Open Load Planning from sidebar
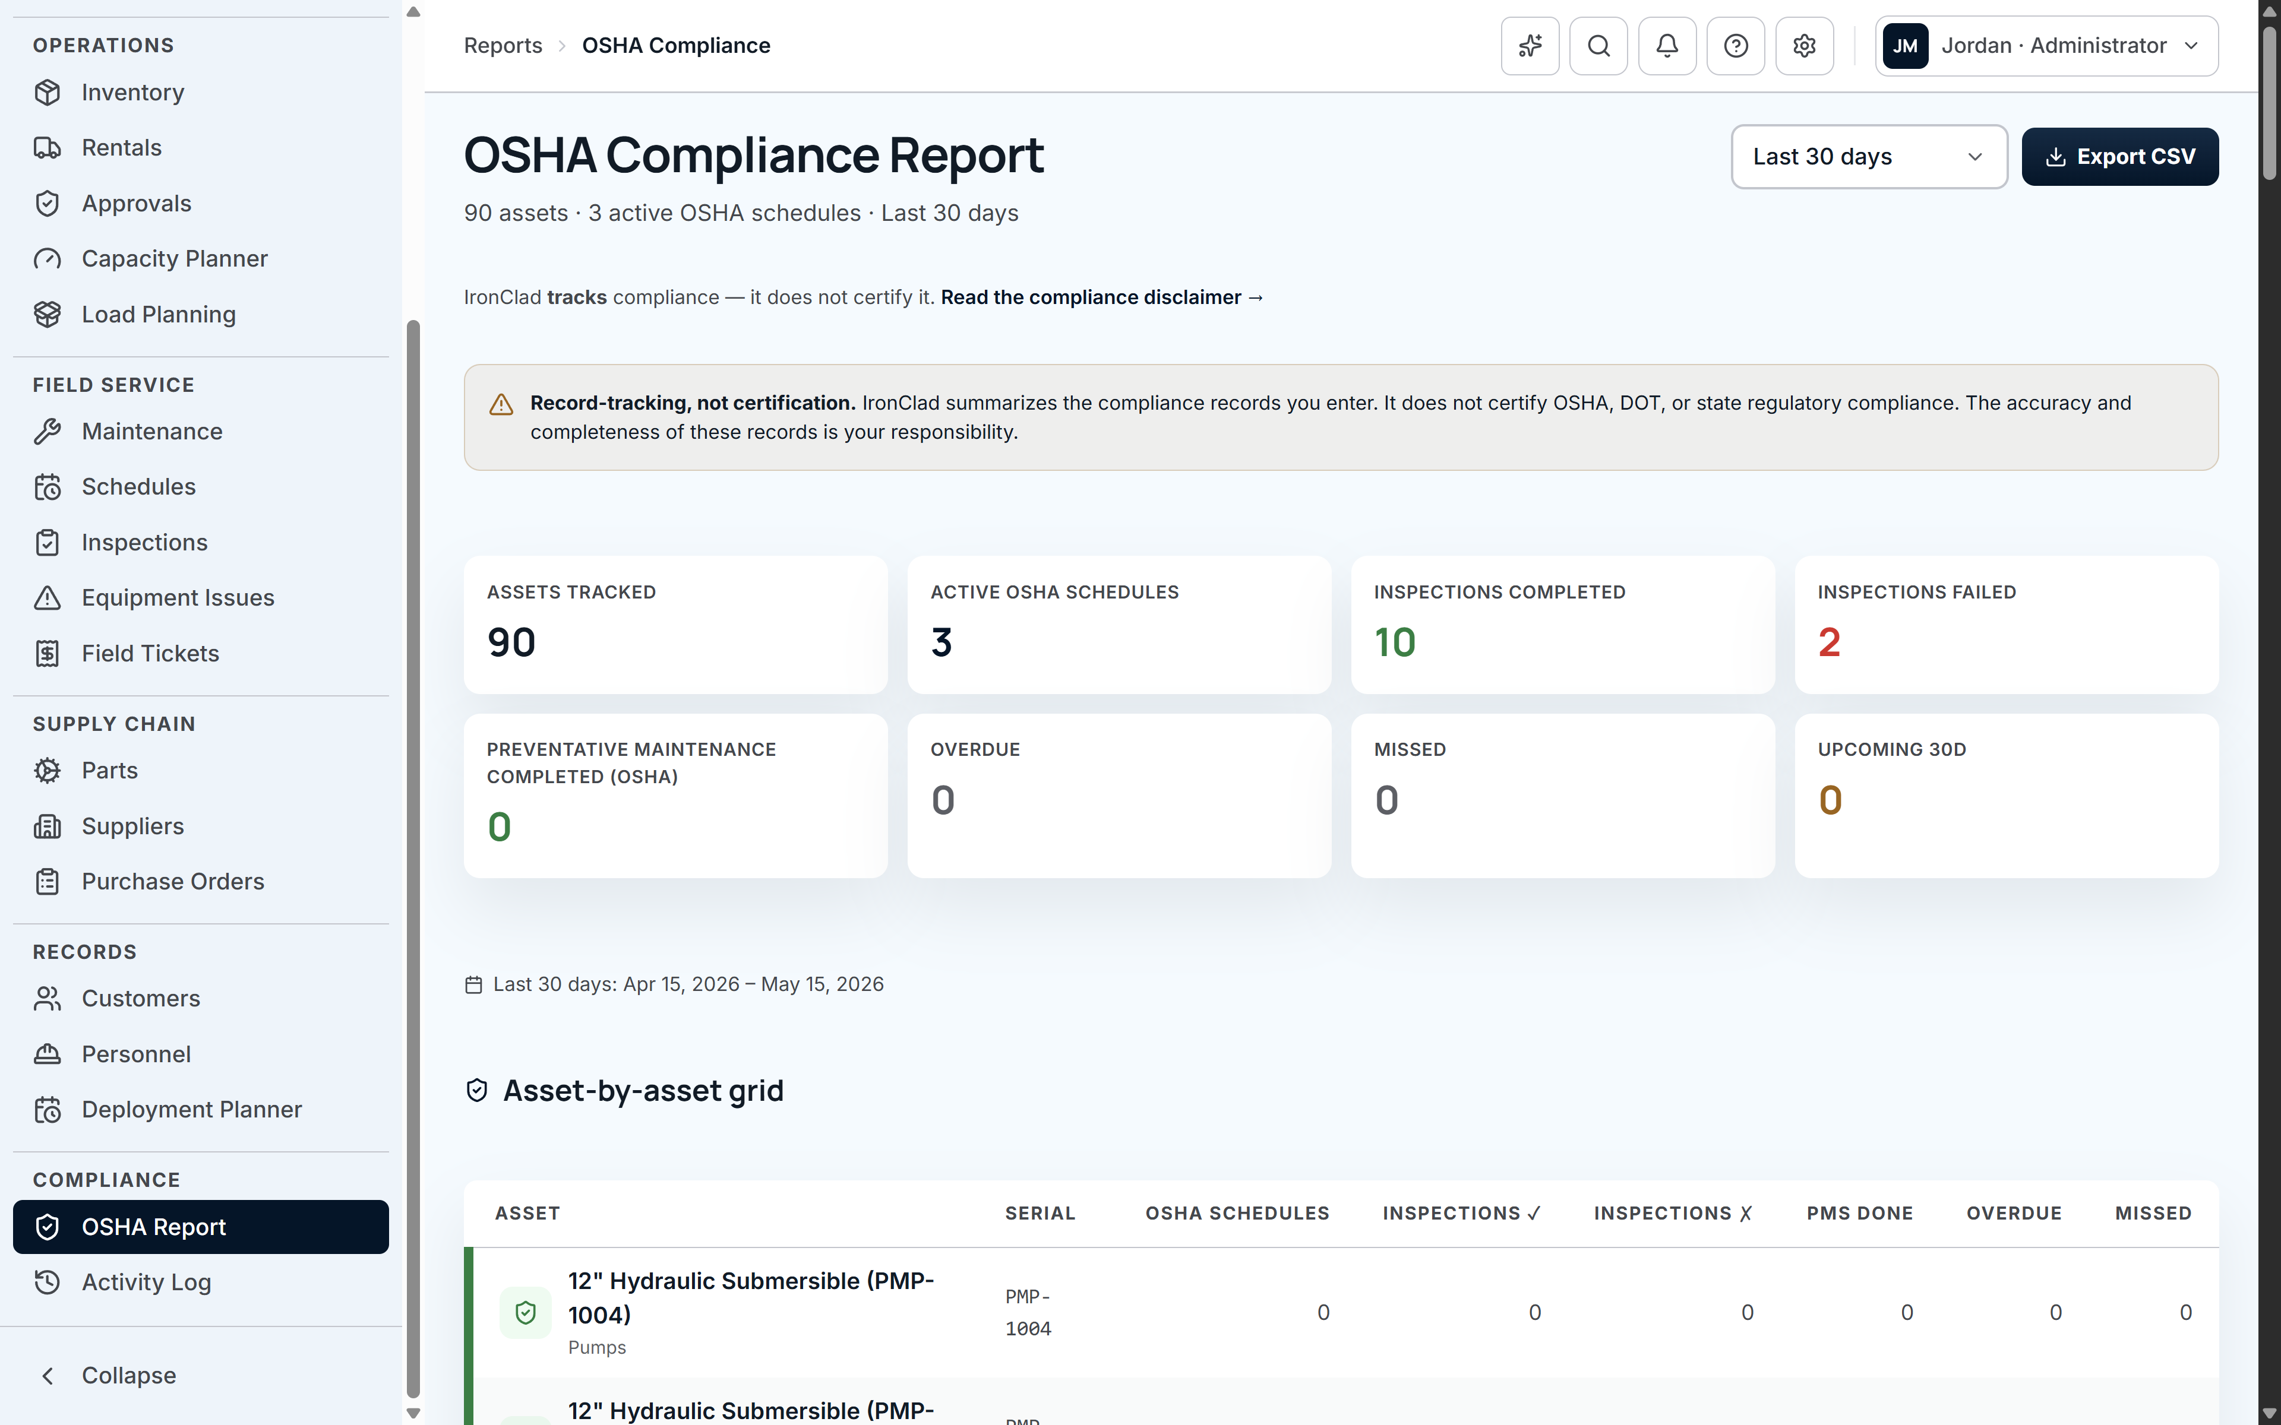Screen dimensions: 2281x1425 click(x=201, y=314)
